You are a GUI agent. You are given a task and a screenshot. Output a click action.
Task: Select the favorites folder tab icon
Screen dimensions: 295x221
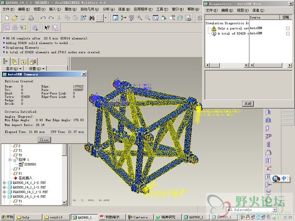pyautogui.click(x=24, y=61)
